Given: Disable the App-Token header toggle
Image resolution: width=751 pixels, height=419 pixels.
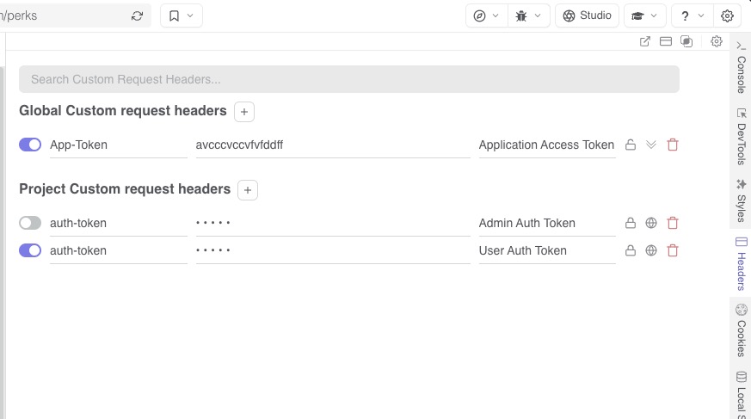Looking at the screenshot, I should 30,145.
